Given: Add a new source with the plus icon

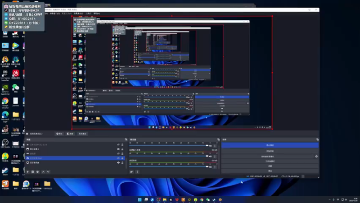Looking at the screenshot, I should point(27,172).
